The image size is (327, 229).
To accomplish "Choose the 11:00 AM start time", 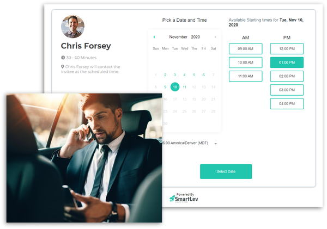I will coord(245,76).
